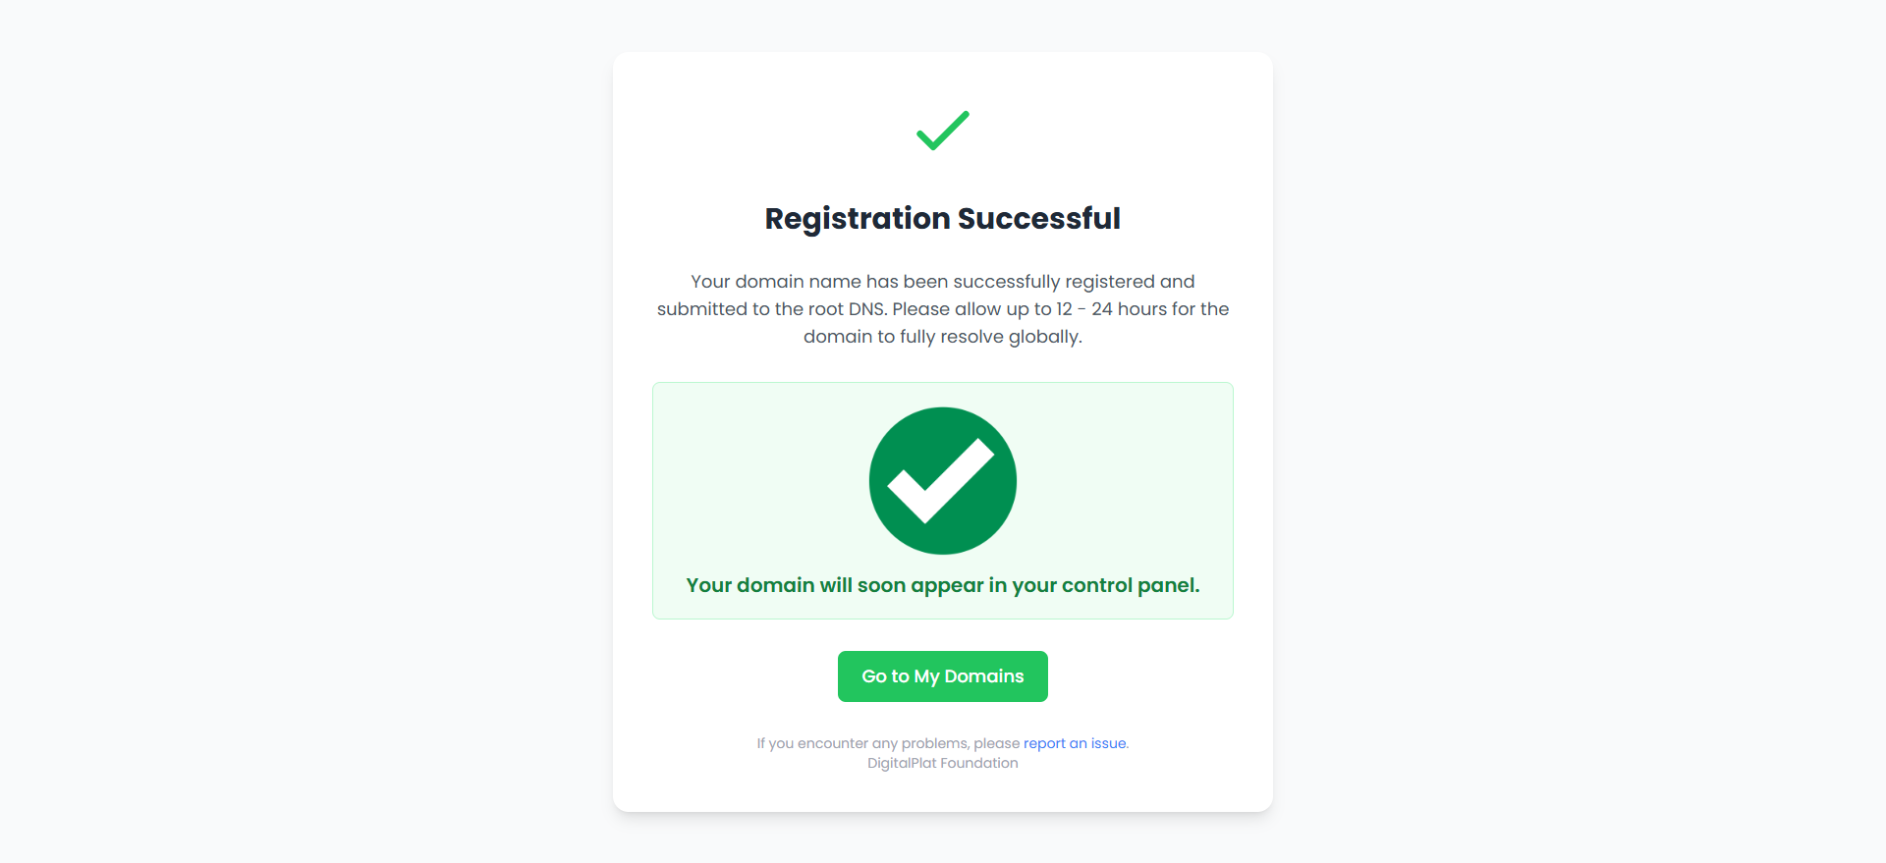Open the report an issue link
1886x863 pixels.
click(1075, 743)
